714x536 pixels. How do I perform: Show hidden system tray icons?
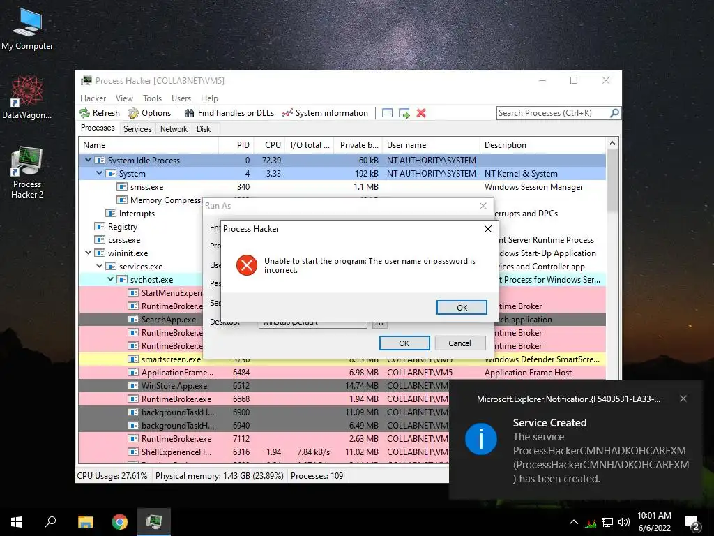574,522
